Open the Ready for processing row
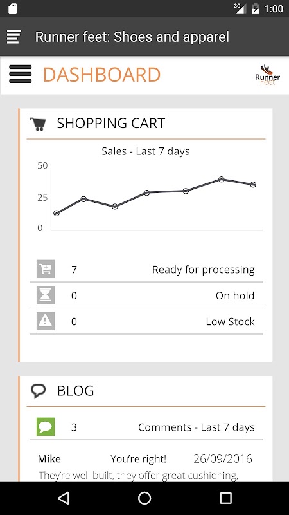 click(146, 269)
